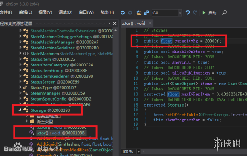Click the save all modules icon

coord(146,13)
